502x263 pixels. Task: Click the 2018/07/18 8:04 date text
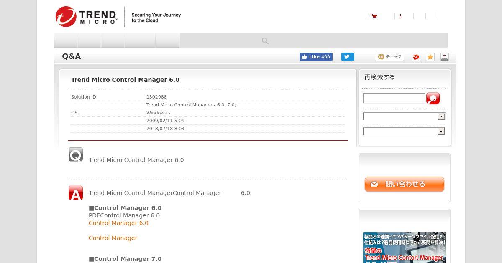(165, 129)
